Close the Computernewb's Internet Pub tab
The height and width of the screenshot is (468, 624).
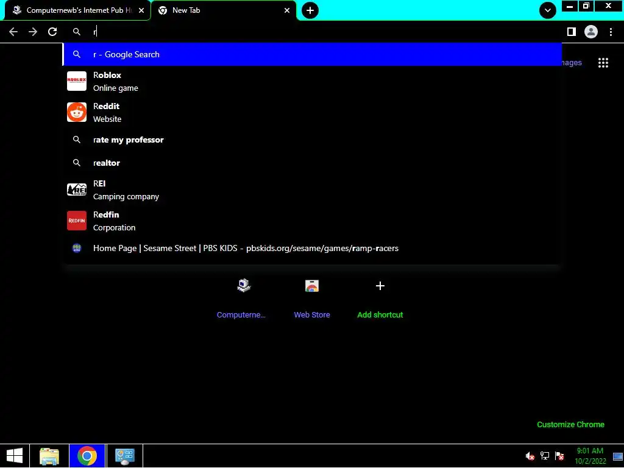tap(141, 10)
